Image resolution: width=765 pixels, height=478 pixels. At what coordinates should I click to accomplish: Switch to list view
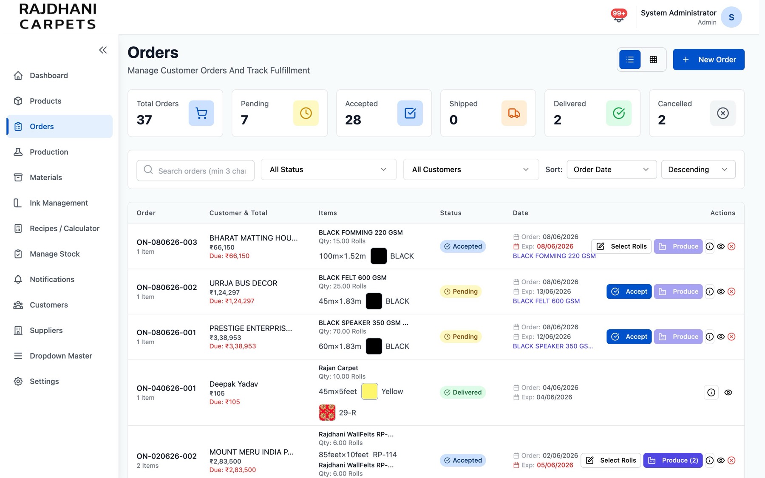click(x=630, y=59)
